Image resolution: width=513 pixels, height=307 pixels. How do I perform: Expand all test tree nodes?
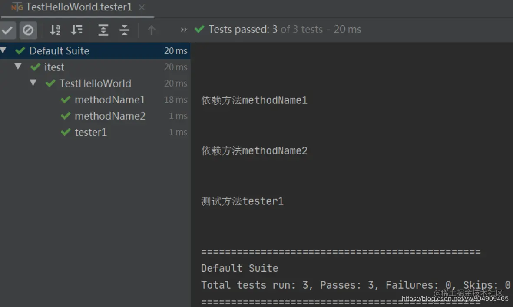point(103,30)
